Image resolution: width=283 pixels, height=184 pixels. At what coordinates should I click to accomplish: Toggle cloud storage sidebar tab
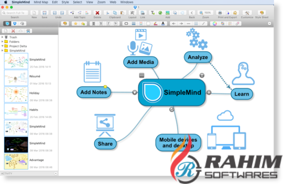click(x=22, y=24)
